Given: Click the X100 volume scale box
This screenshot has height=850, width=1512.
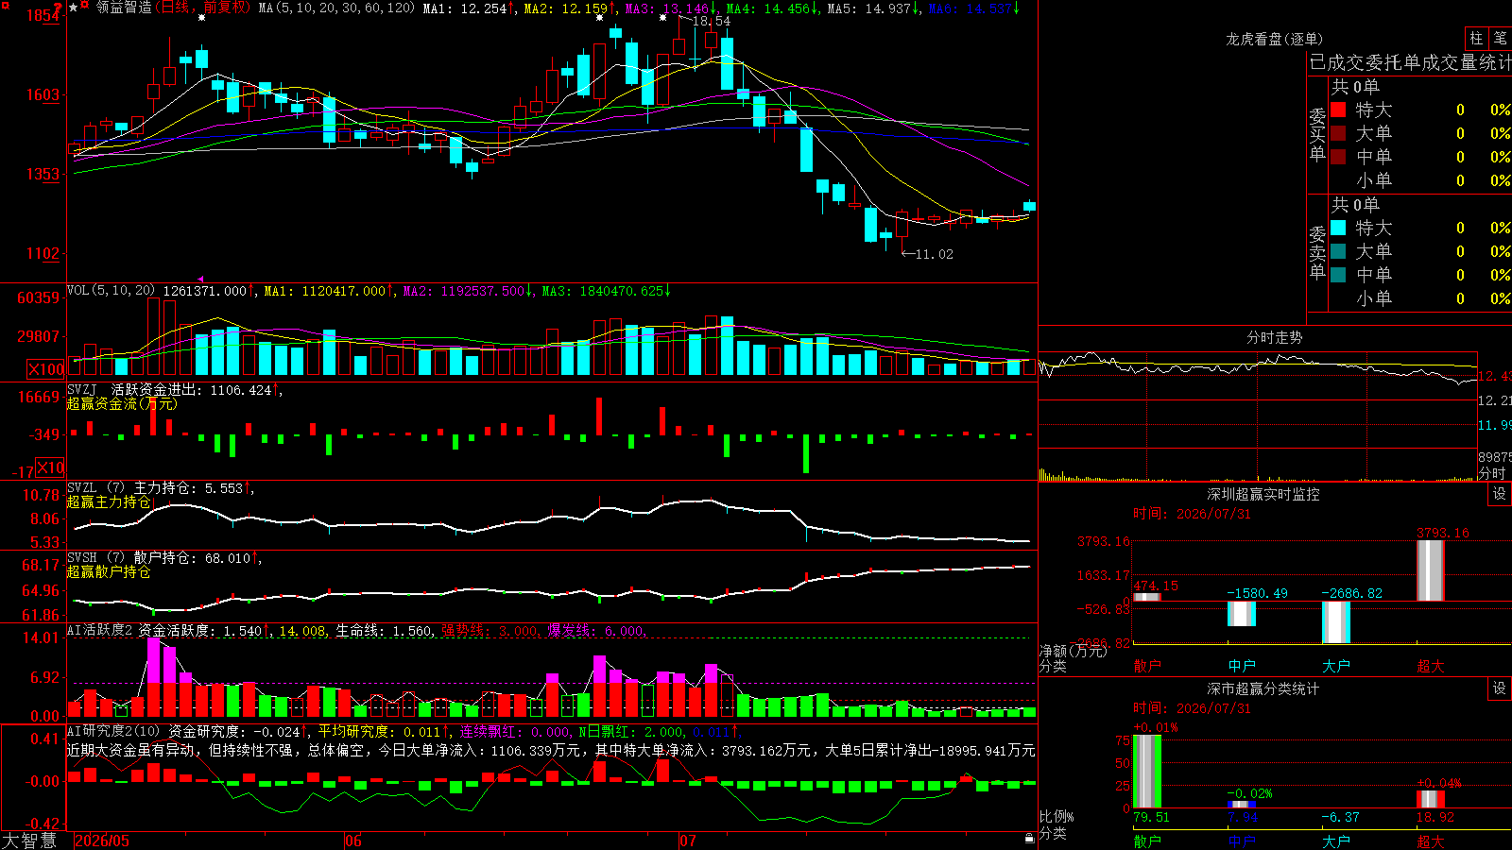Looking at the screenshot, I should coord(46,369).
